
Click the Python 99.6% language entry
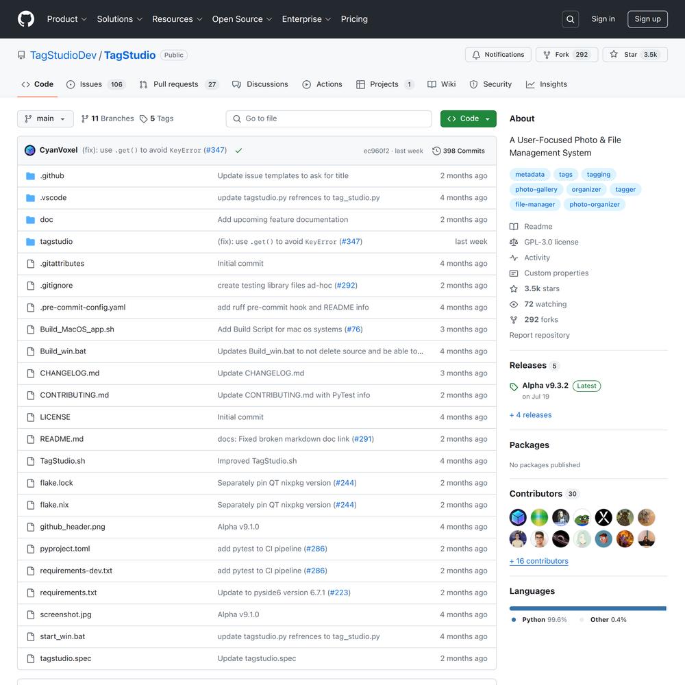pos(539,619)
